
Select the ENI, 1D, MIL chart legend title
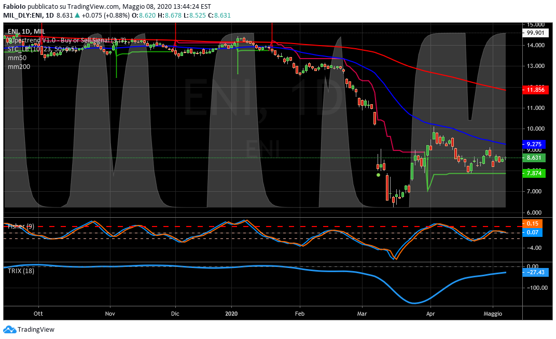(26, 32)
